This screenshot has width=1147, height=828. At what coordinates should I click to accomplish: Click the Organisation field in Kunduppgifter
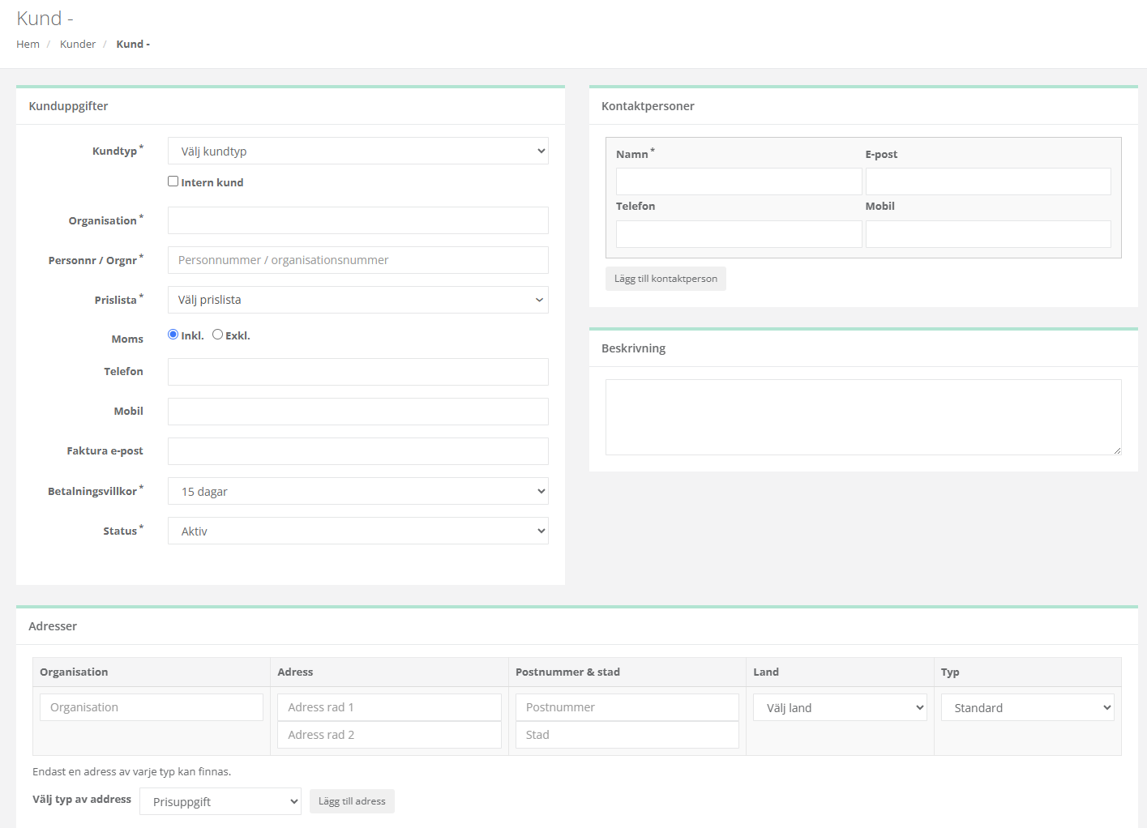point(357,220)
